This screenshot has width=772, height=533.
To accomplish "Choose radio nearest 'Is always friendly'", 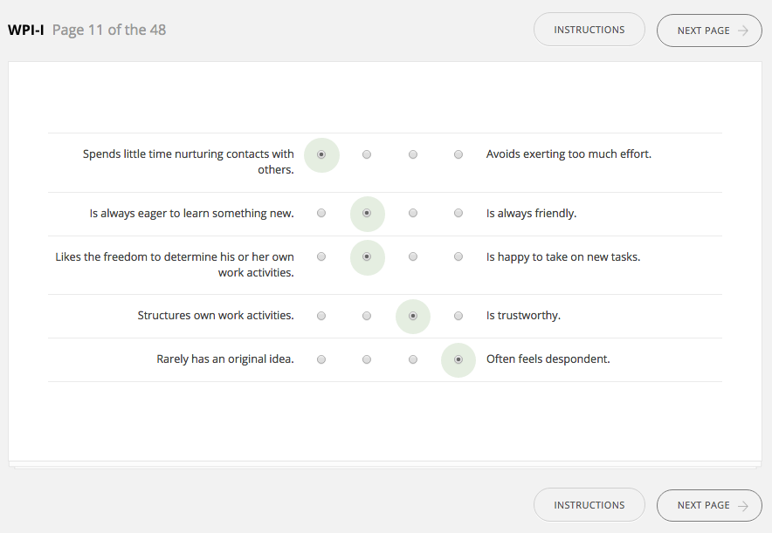I will click(x=458, y=213).
